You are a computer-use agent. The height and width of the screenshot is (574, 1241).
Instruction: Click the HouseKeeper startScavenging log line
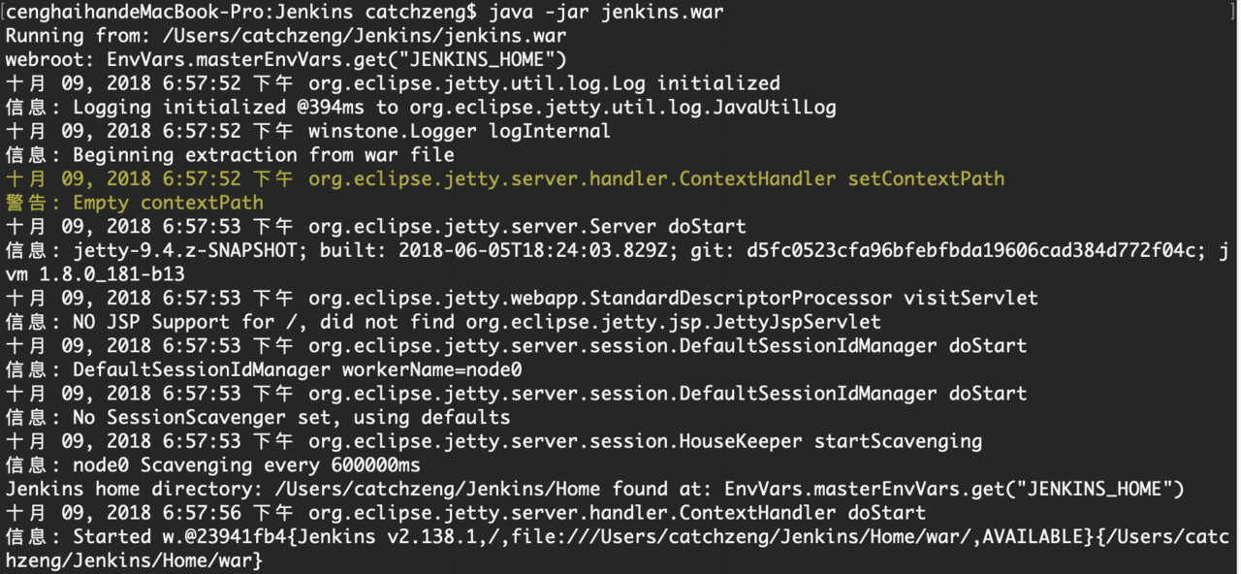pos(493,441)
